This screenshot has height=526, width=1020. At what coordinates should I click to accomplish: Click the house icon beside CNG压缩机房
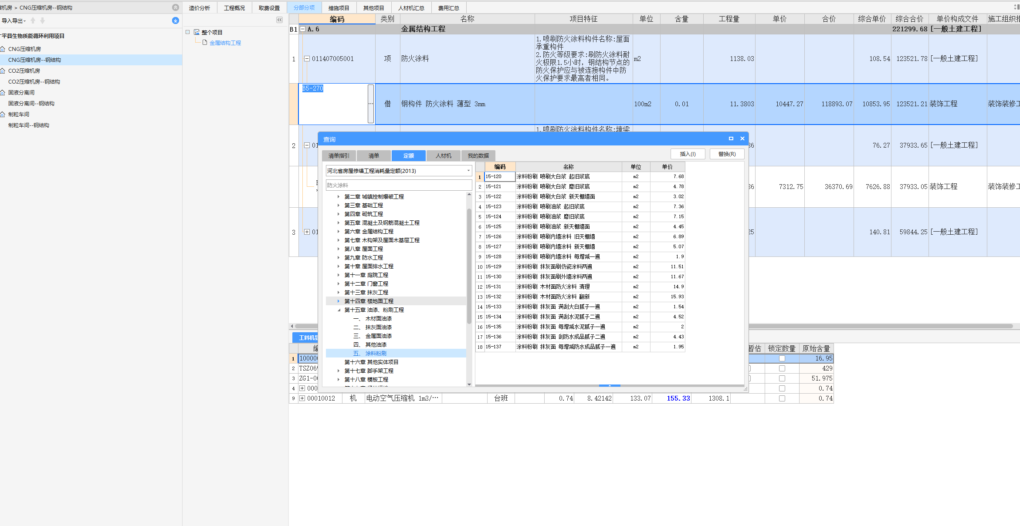click(3, 49)
